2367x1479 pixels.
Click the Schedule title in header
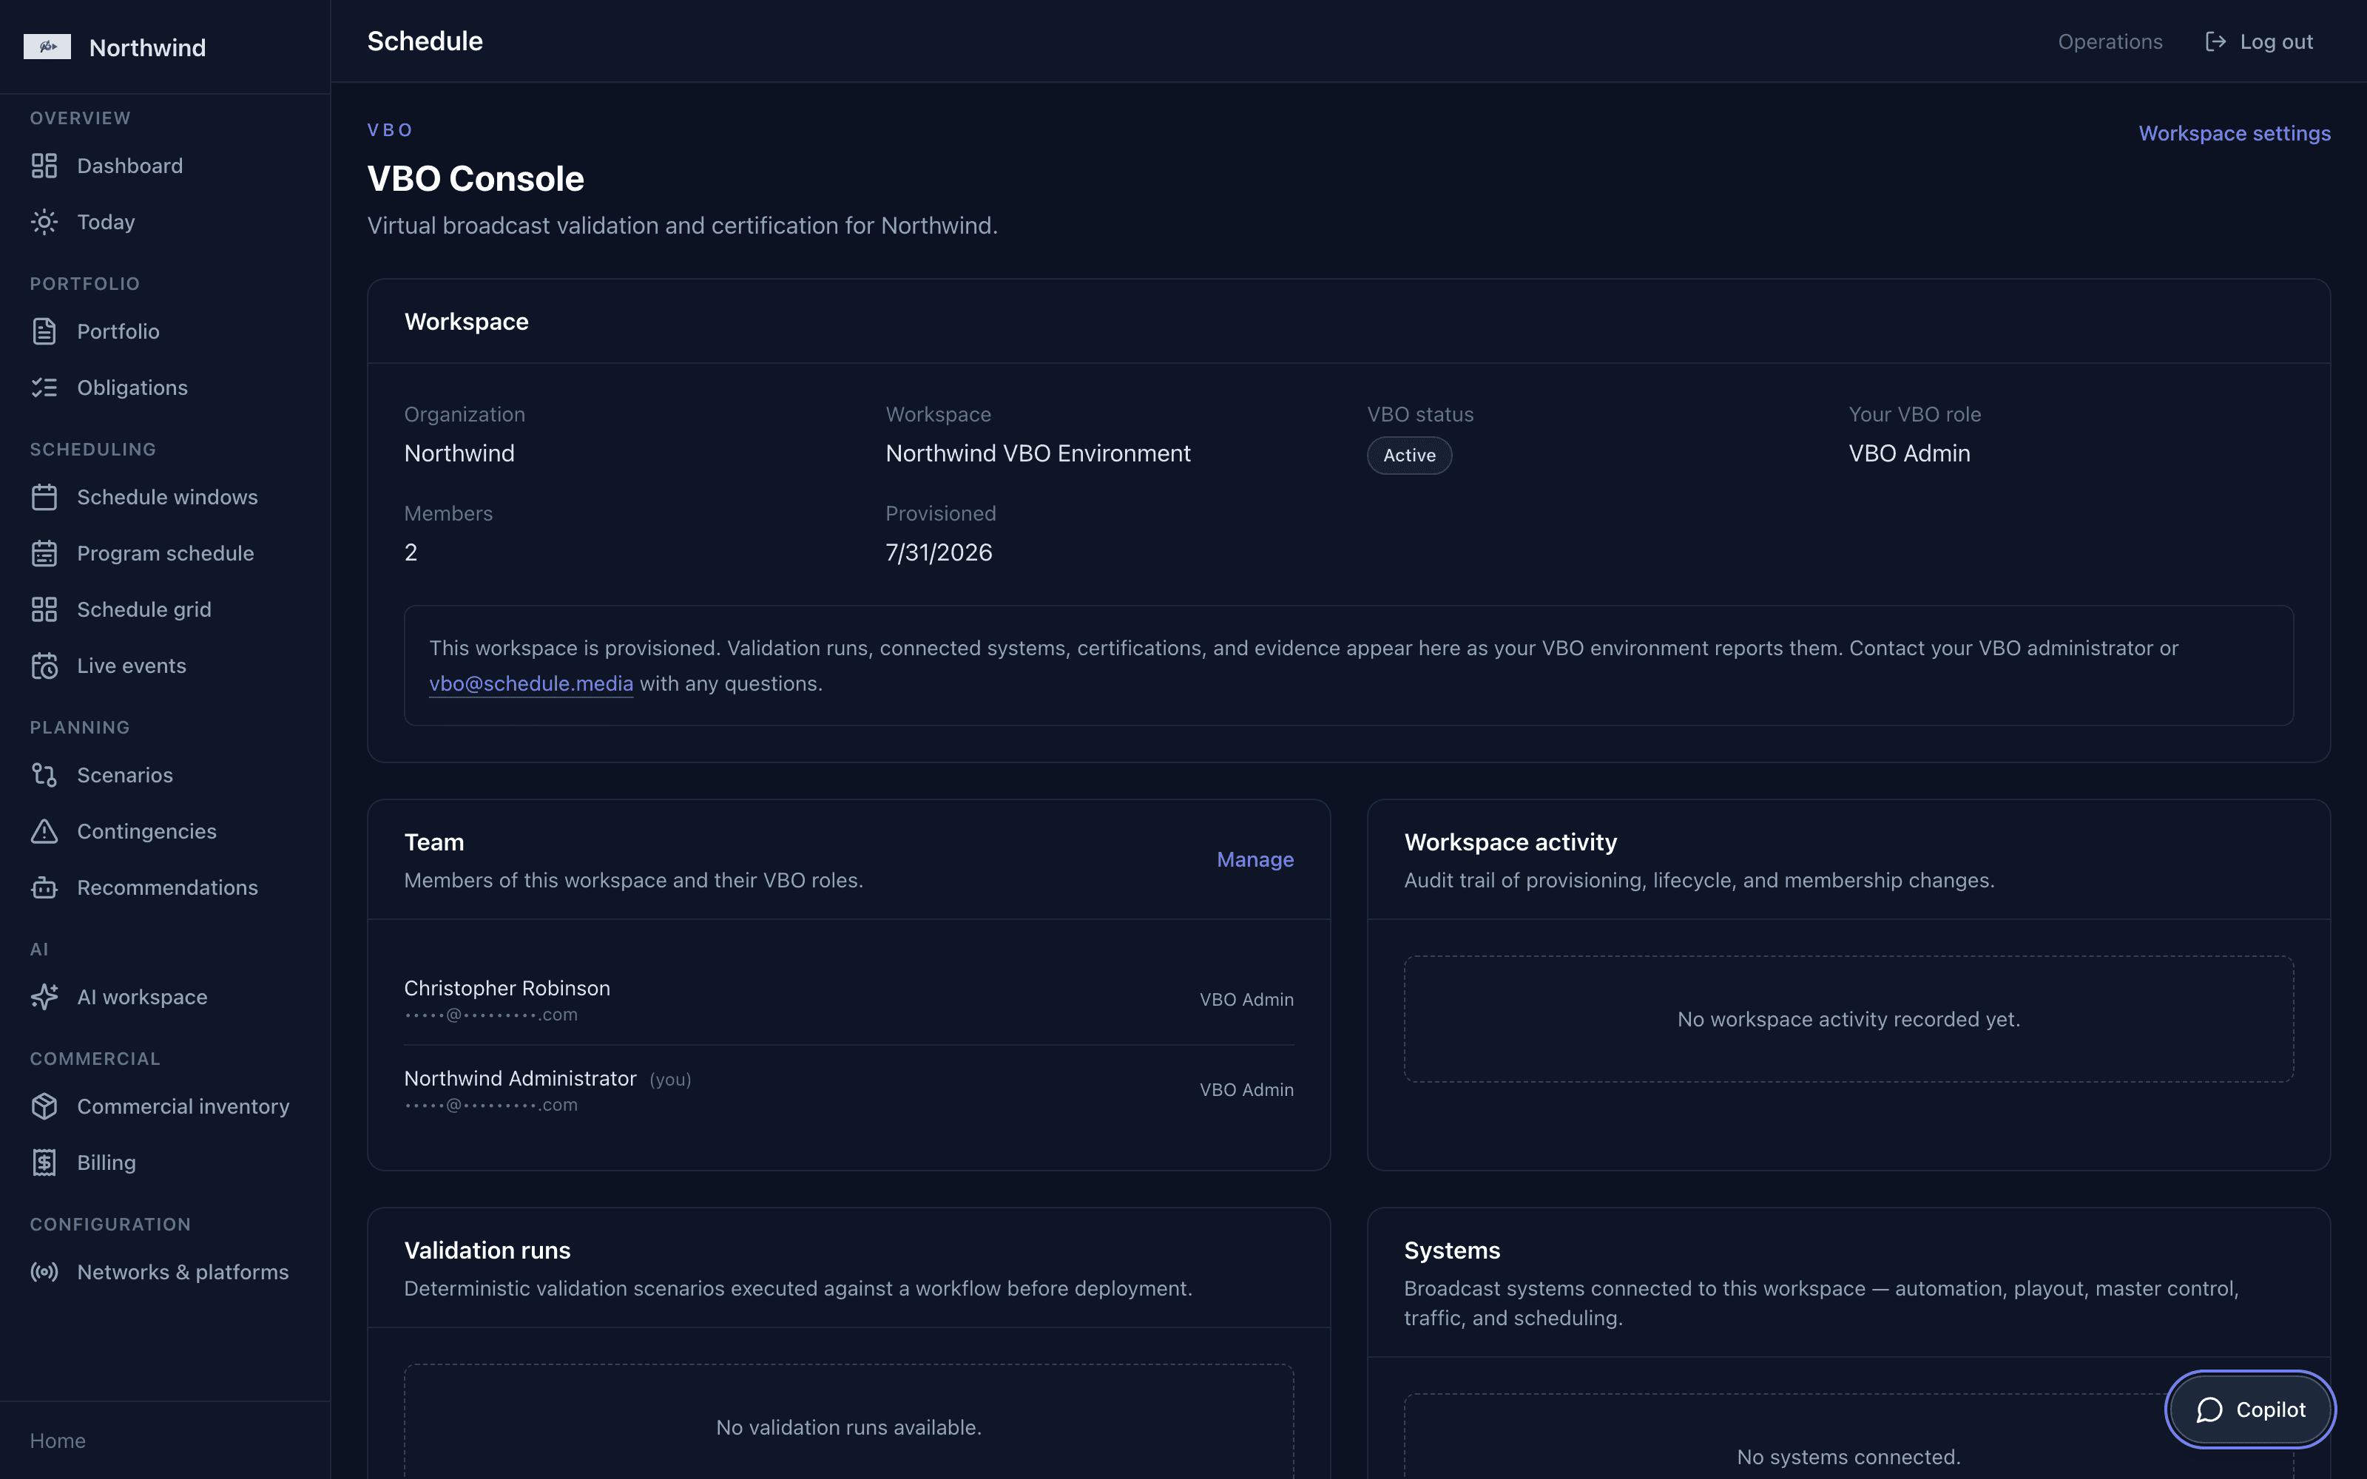pyautogui.click(x=425, y=41)
